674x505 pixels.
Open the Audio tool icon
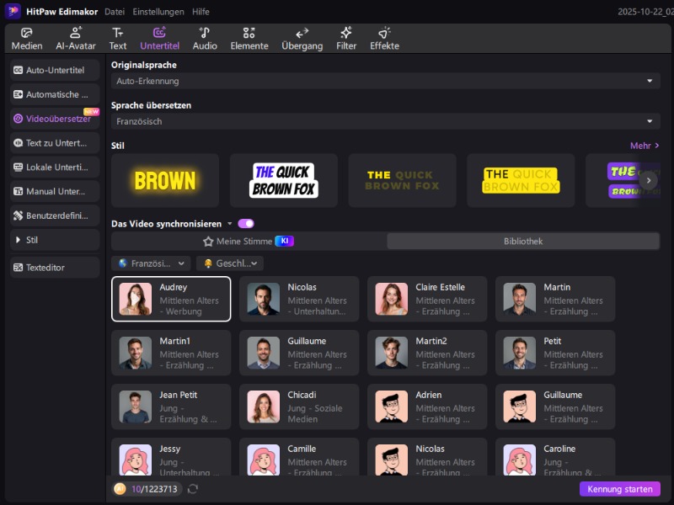(x=205, y=33)
